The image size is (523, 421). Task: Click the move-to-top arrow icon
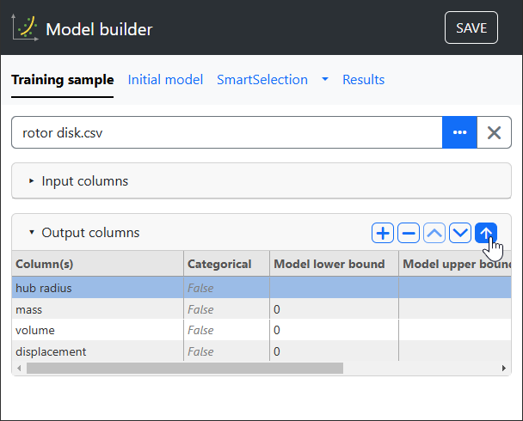coord(486,233)
